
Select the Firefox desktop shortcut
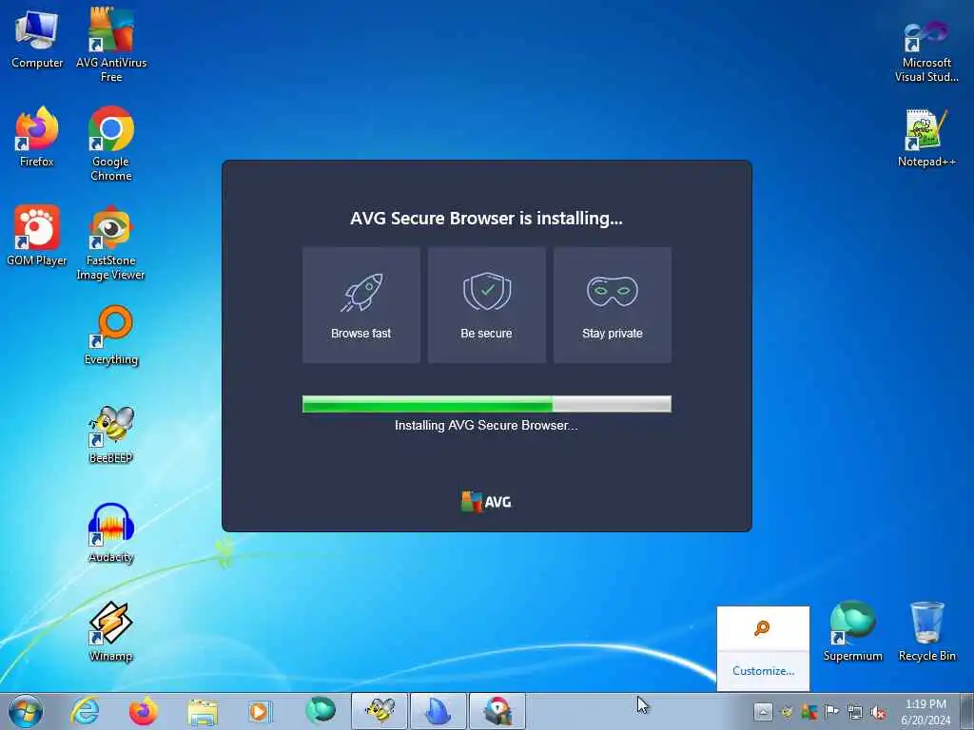[x=37, y=137]
